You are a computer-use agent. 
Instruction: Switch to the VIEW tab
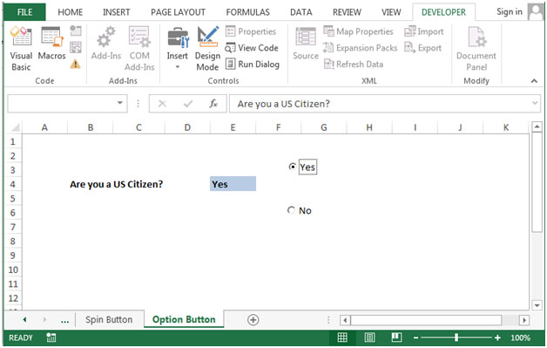click(391, 12)
